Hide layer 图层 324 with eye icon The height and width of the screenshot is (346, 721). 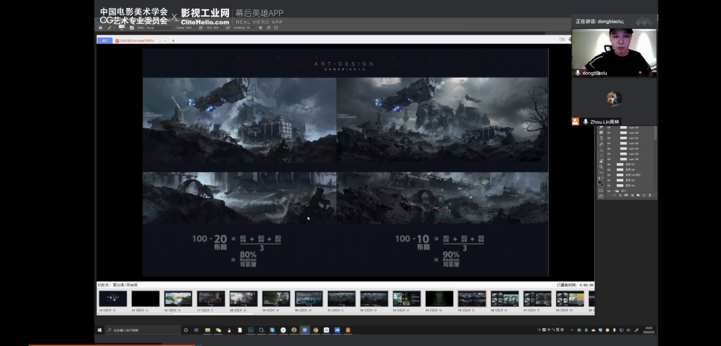[x=609, y=185]
